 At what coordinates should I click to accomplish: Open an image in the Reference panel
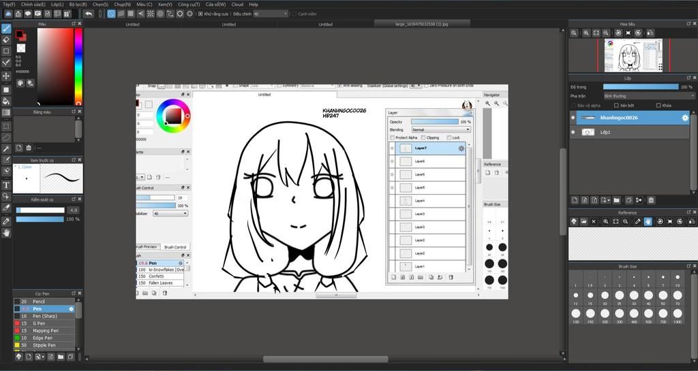coord(583,221)
